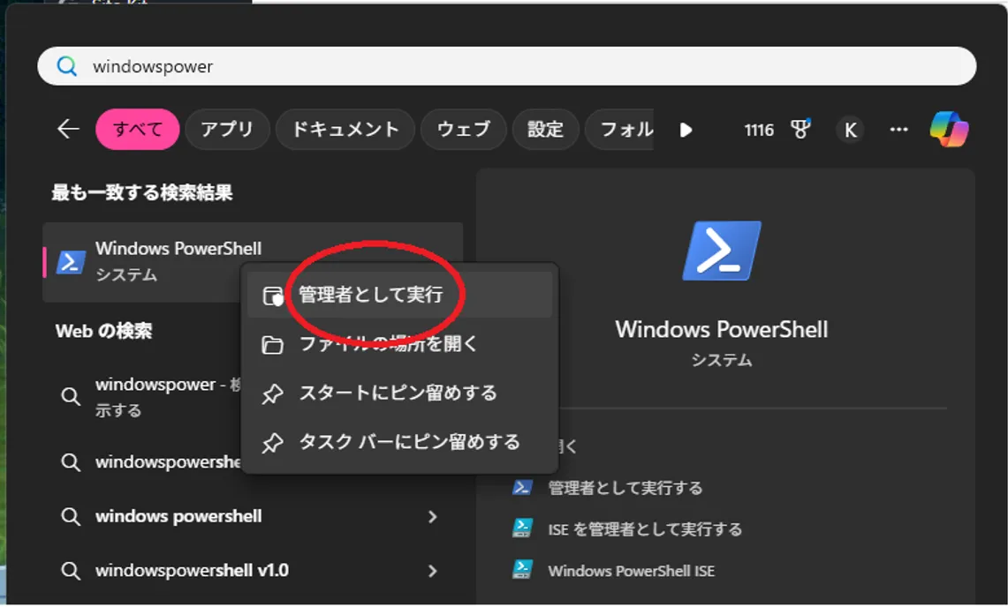The width and height of the screenshot is (1008, 607).
Task: Choose スタートにピン留めする in context menu
Action: [x=399, y=393]
